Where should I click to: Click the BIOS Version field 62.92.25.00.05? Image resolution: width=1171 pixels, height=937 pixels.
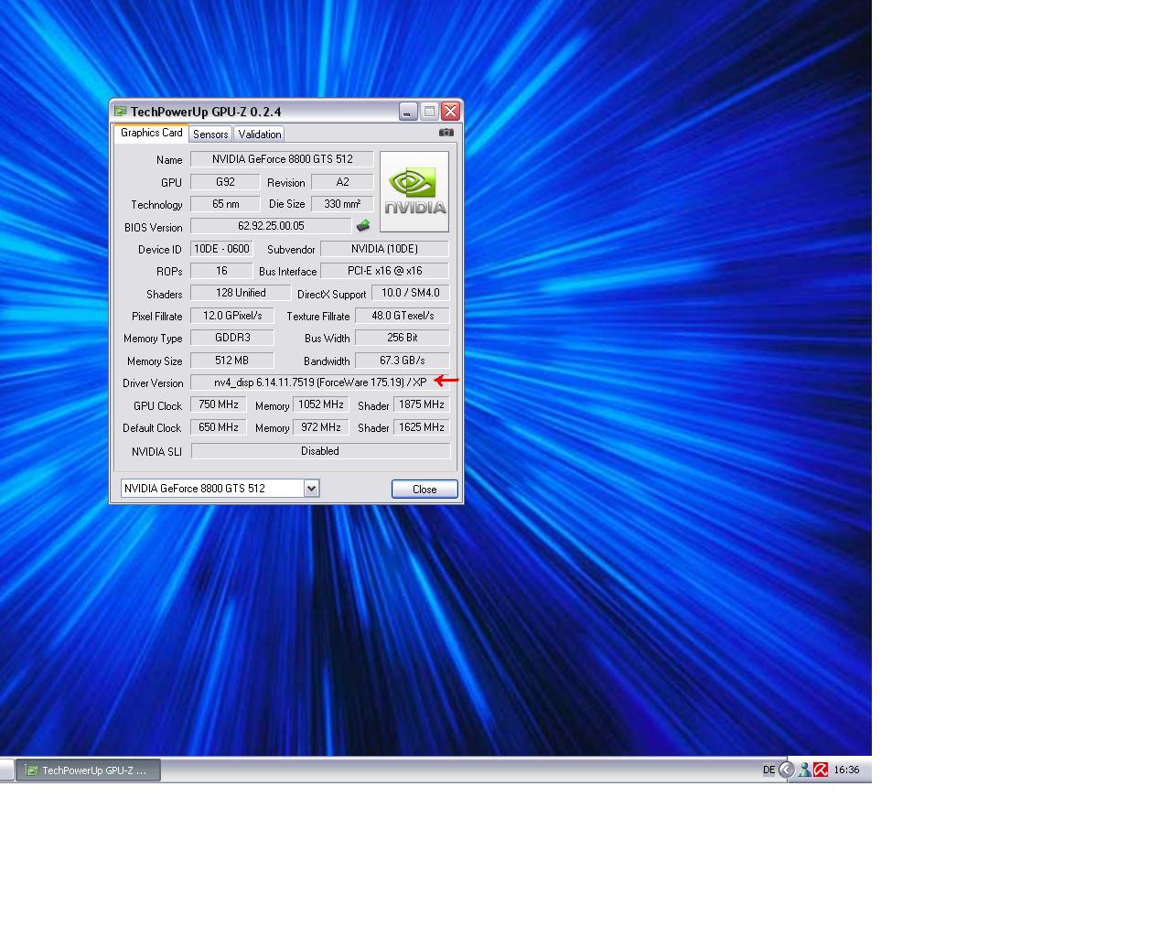tap(271, 226)
